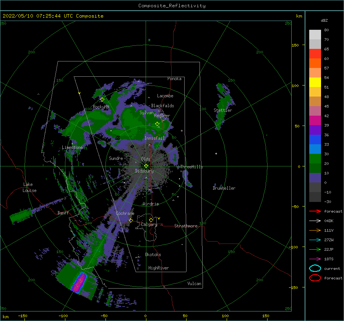Pick the dark grey 0 to -10 dBZ swatch
344x321 pixels.
coord(315,187)
